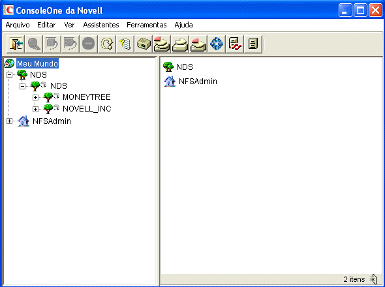The image size is (385, 287).
Task: Click the round refresh arrow toolbar icon
Action: pyautogui.click(x=107, y=44)
